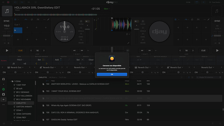Open the Spotify source in library sidebar
Image resolution: width=224 pixels, height=126 pixels.
tap(4, 89)
